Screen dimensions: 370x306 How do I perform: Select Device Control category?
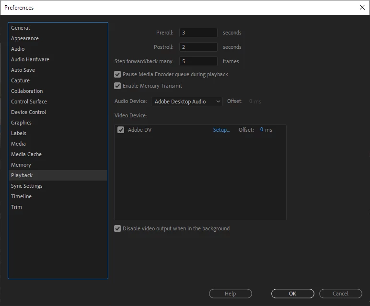58,112
